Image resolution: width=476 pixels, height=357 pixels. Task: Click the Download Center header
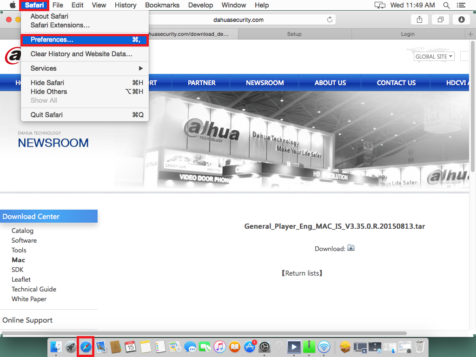coord(48,216)
